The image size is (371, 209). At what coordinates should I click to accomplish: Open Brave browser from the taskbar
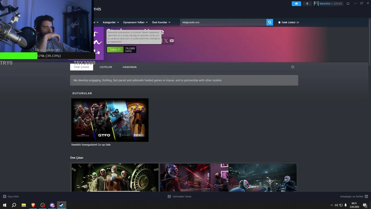click(33, 205)
